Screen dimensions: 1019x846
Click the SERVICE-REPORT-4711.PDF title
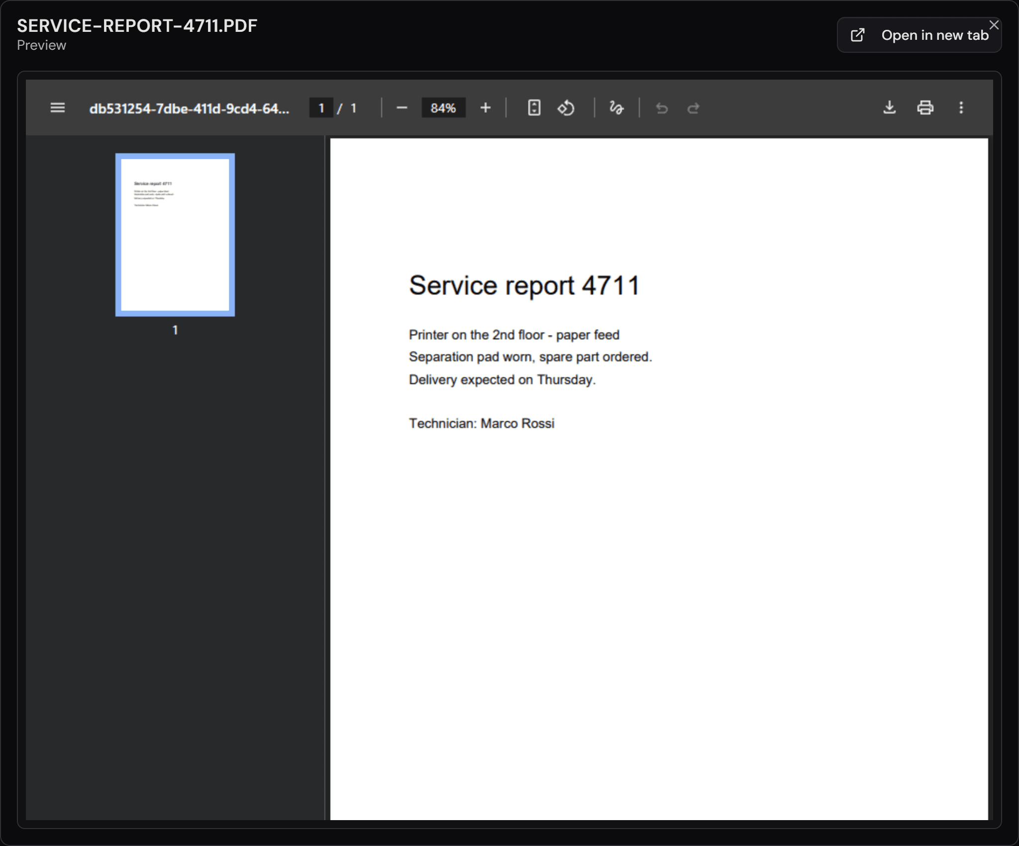137,26
